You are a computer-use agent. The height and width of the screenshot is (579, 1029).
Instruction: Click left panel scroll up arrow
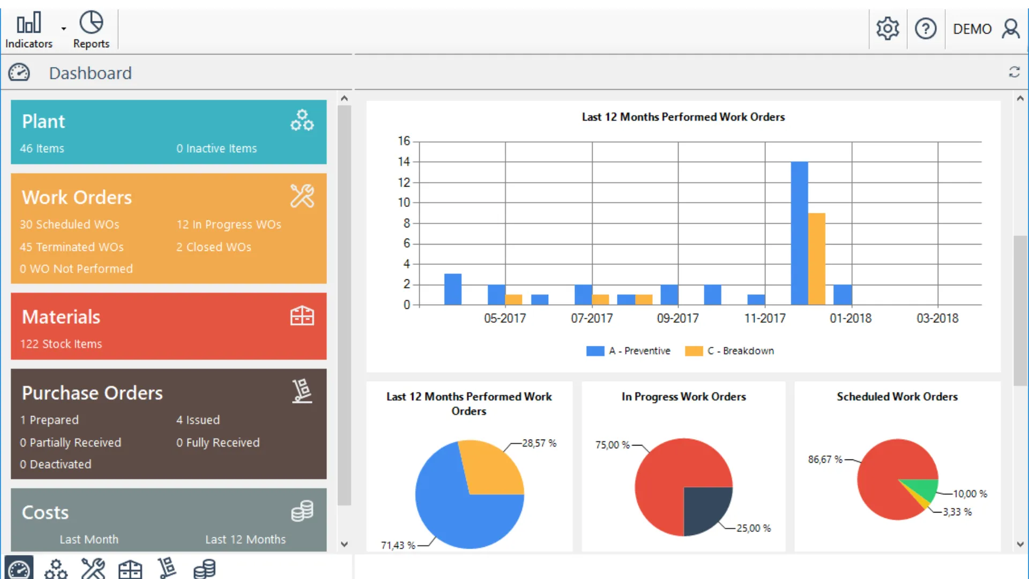pos(344,99)
